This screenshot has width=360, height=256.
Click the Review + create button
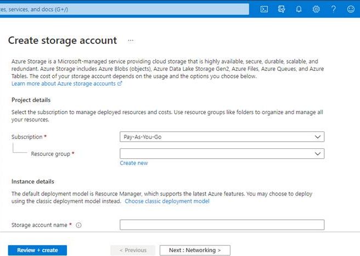[37, 251]
